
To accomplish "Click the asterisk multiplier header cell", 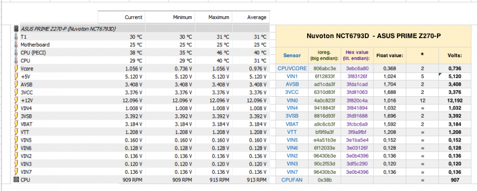I will pyautogui.click(x=422, y=56).
